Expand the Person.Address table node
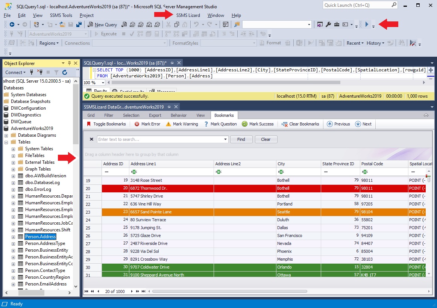This screenshot has height=308, width=437. [13, 237]
